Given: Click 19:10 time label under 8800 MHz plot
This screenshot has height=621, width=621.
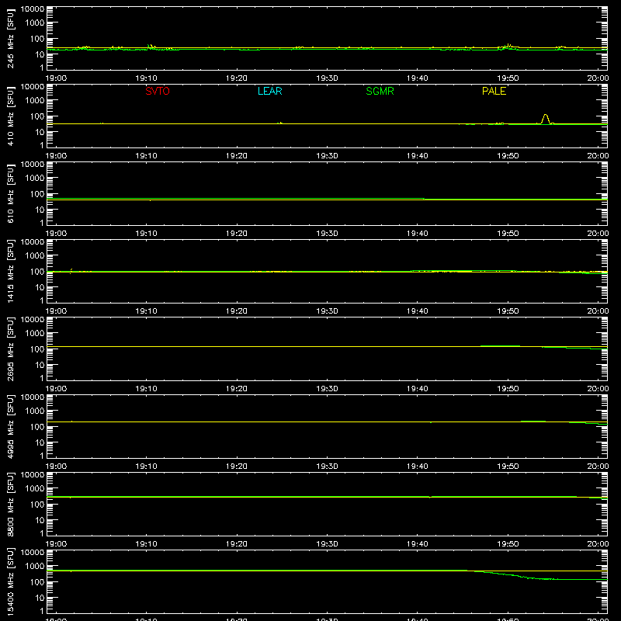Looking at the screenshot, I should pyautogui.click(x=146, y=544).
